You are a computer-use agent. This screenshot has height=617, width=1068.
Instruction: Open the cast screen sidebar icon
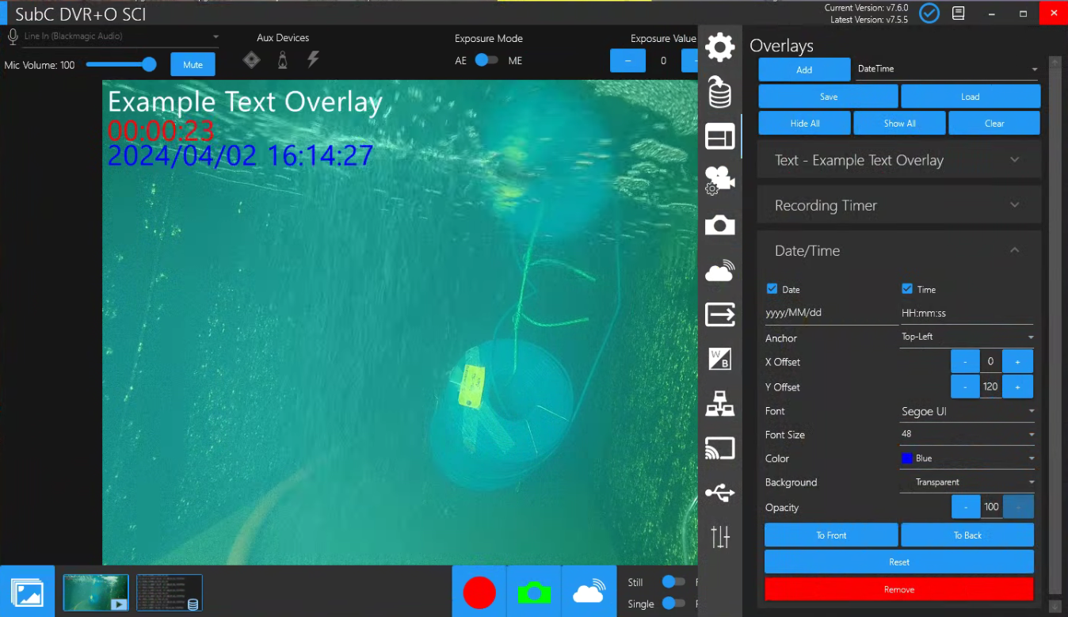[x=719, y=449]
